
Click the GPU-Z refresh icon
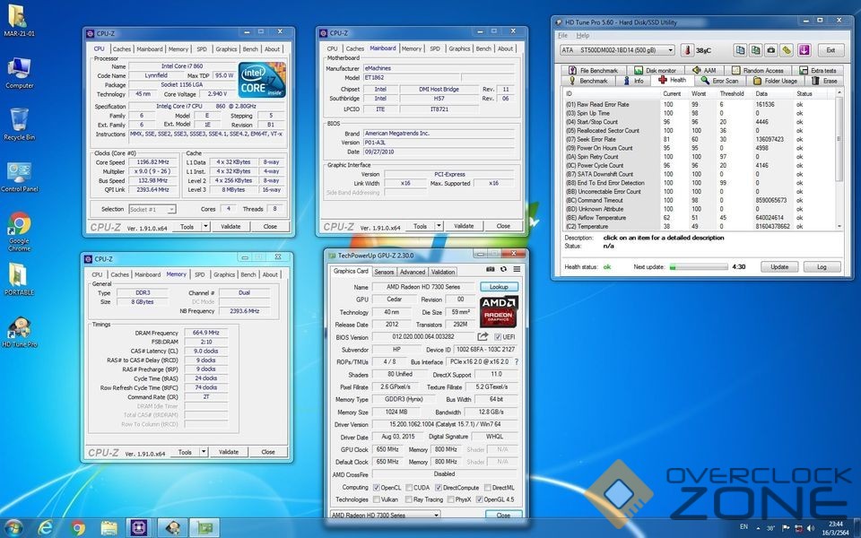(503, 270)
